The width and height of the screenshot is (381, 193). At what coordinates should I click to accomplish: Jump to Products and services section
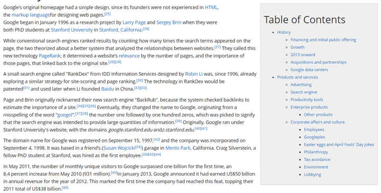click(297, 78)
